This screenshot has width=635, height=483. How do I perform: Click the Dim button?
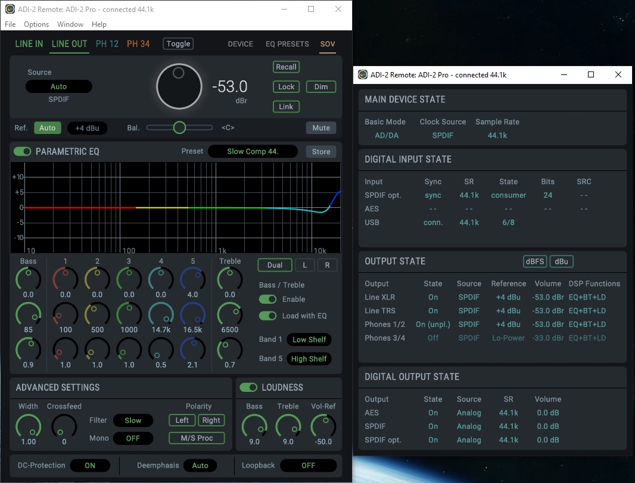pyautogui.click(x=320, y=86)
